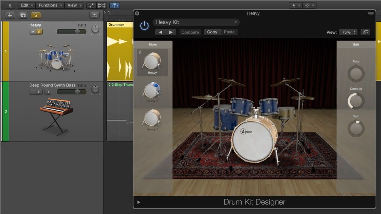Select the yellow Drummer region
The height and width of the screenshot is (214, 381).
[x=120, y=51]
